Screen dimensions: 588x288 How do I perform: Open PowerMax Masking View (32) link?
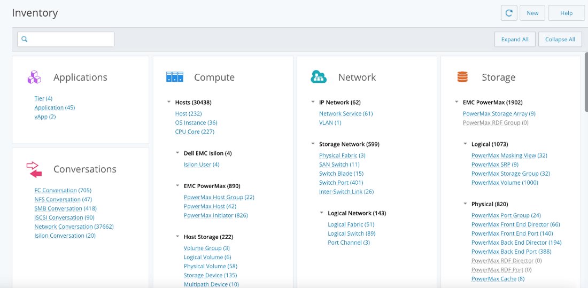click(x=509, y=155)
